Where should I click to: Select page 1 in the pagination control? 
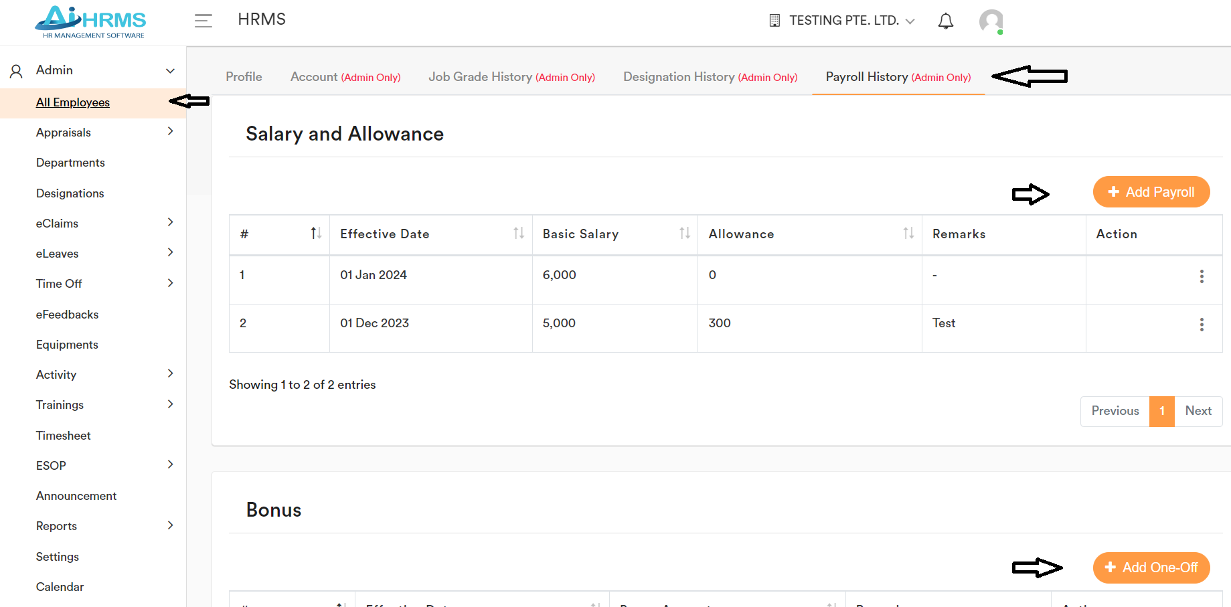click(1162, 411)
